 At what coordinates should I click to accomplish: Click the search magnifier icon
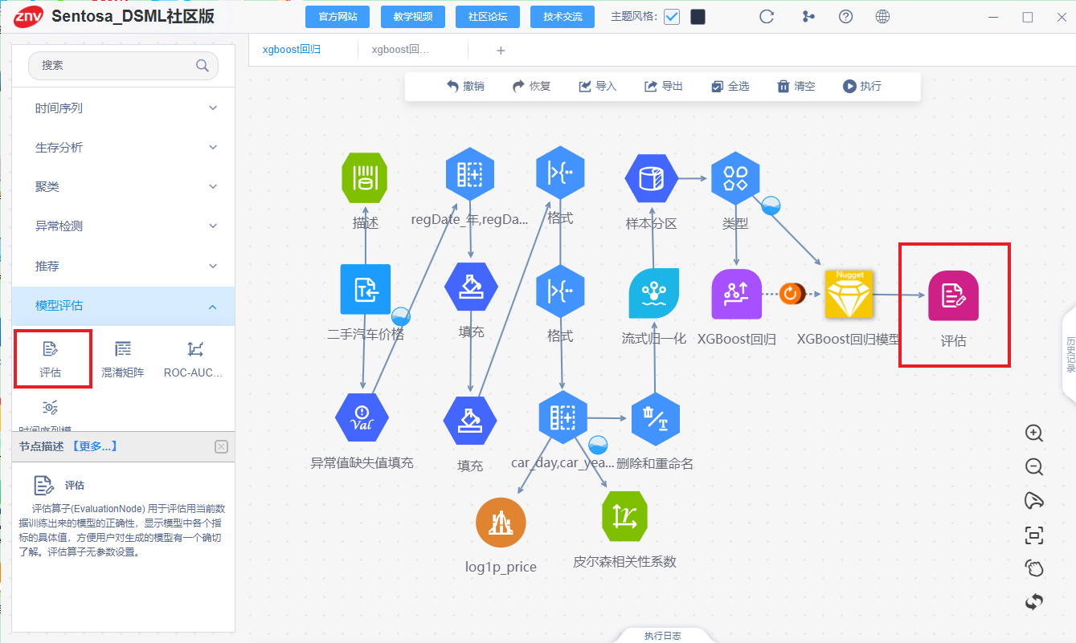(x=203, y=66)
